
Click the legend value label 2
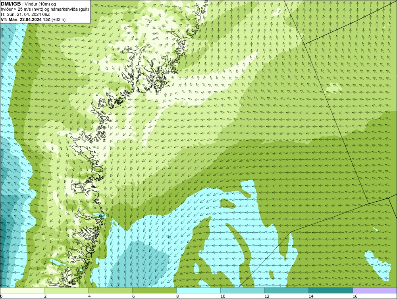45,296
